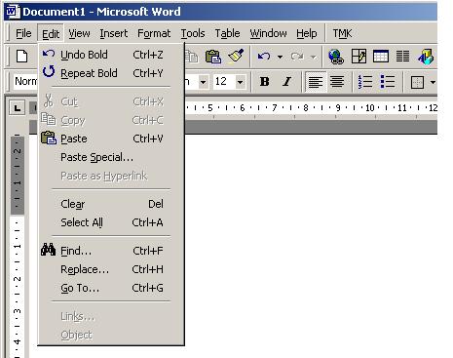Click the vertical ruler margin area
The image size is (453, 358).
[18, 176]
